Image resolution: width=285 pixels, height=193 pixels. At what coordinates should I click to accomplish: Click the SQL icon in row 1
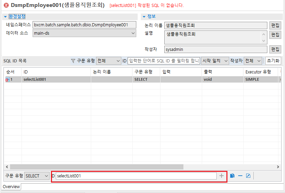[7, 79]
